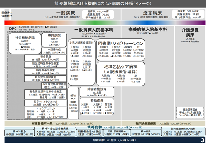
Task: Select the 小児入院医療管理料 box
Action: tap(81, 62)
